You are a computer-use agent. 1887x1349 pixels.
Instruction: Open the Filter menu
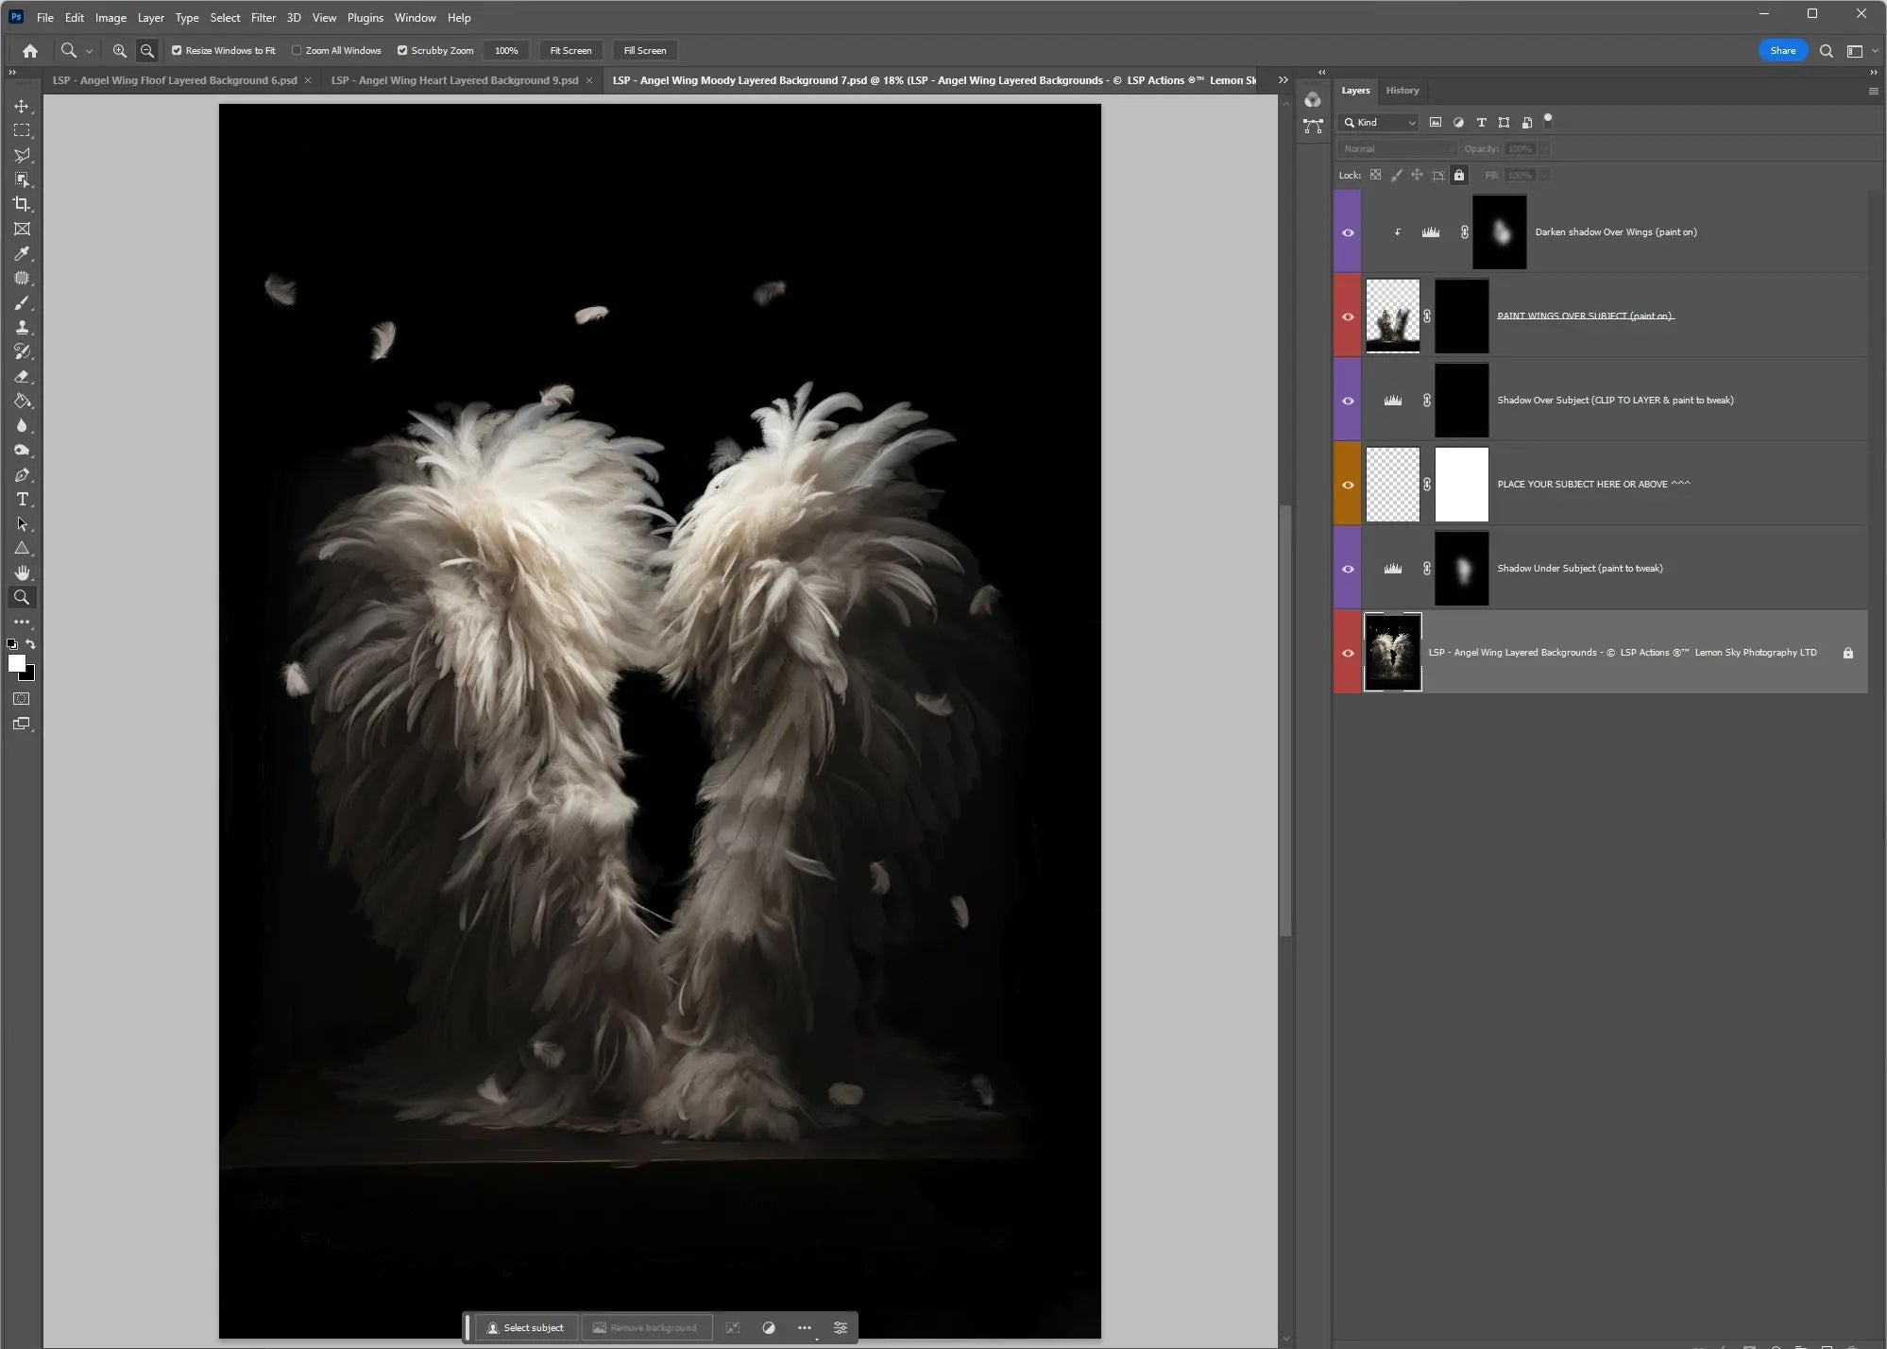263,17
